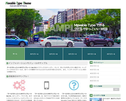Click the Movable Type で作る banner caption
The image size is (126, 101).
pyautogui.click(x=89, y=25)
